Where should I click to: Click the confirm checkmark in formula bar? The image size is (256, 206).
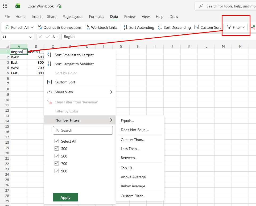click(x=48, y=37)
